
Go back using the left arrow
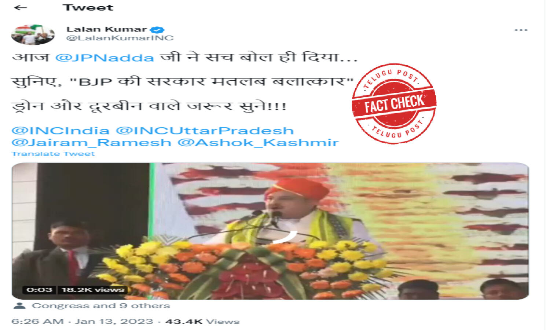(20, 8)
